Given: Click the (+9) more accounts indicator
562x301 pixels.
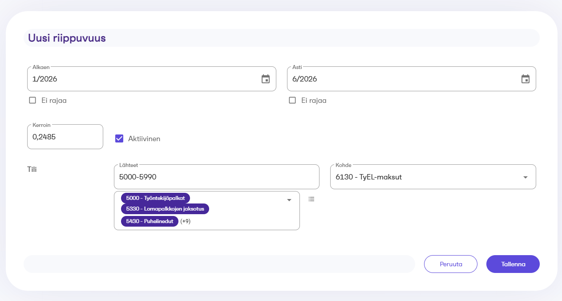Looking at the screenshot, I should tap(186, 221).
